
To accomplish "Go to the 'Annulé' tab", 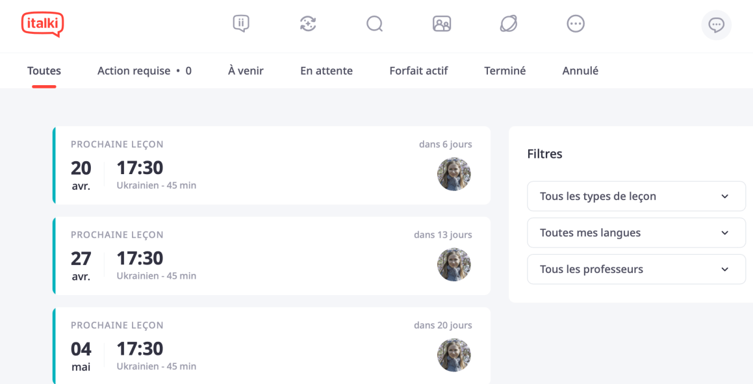I will [x=580, y=71].
